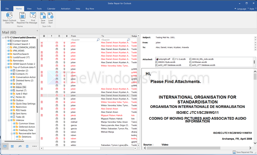Switch to Contacts view icon at bottom
257x155 pixels.
(20, 146)
